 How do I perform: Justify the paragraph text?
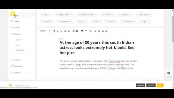point(106,31)
